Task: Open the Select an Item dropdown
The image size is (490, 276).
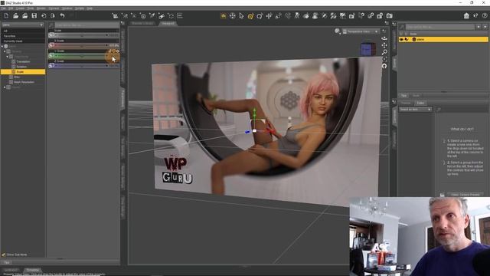Action: [415, 109]
